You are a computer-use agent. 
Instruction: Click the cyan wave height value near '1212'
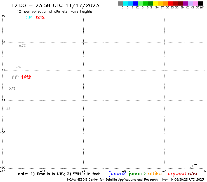tap(29, 17)
